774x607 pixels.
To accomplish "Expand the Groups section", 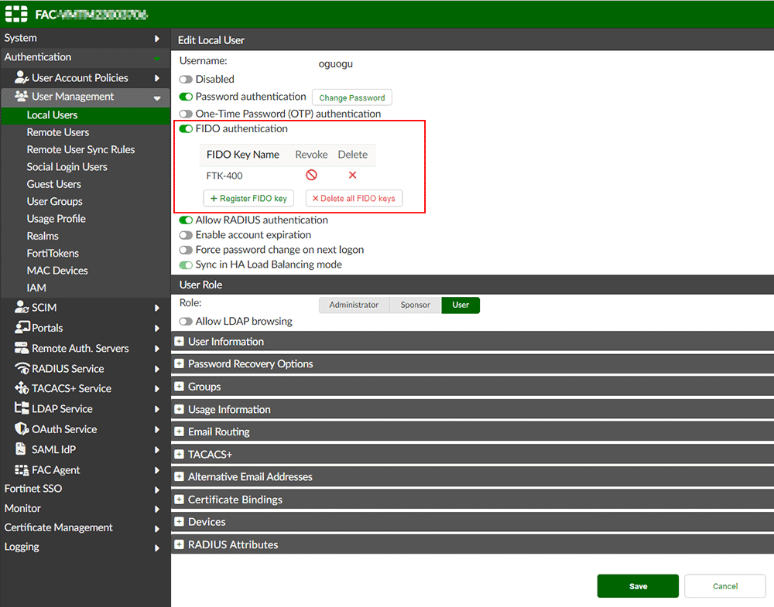I will tap(180, 386).
